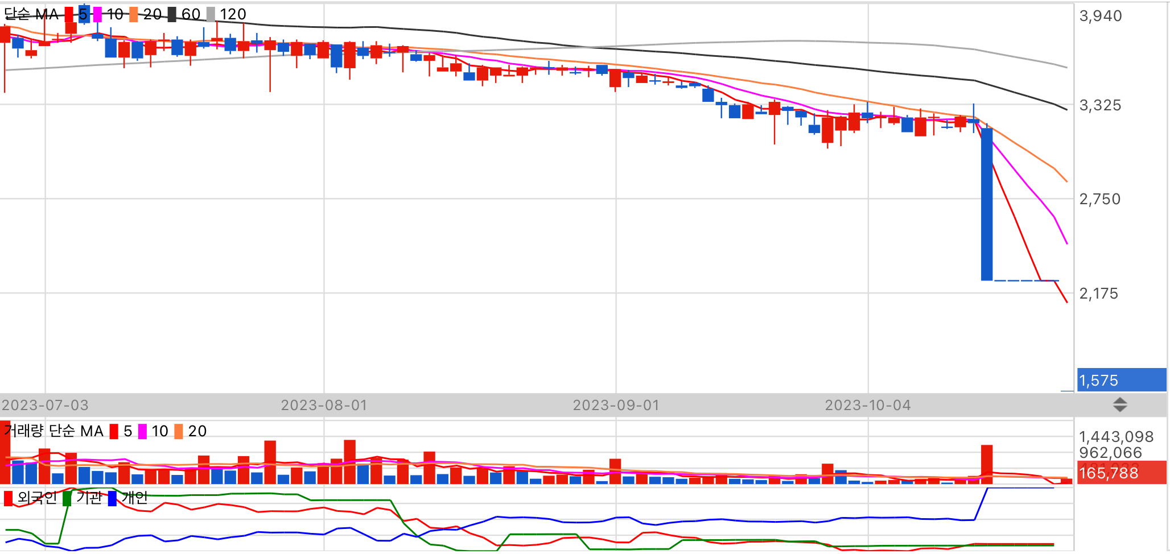Click the 1,443,098 volume axis label
This screenshot has width=1170, height=554.
(1116, 437)
